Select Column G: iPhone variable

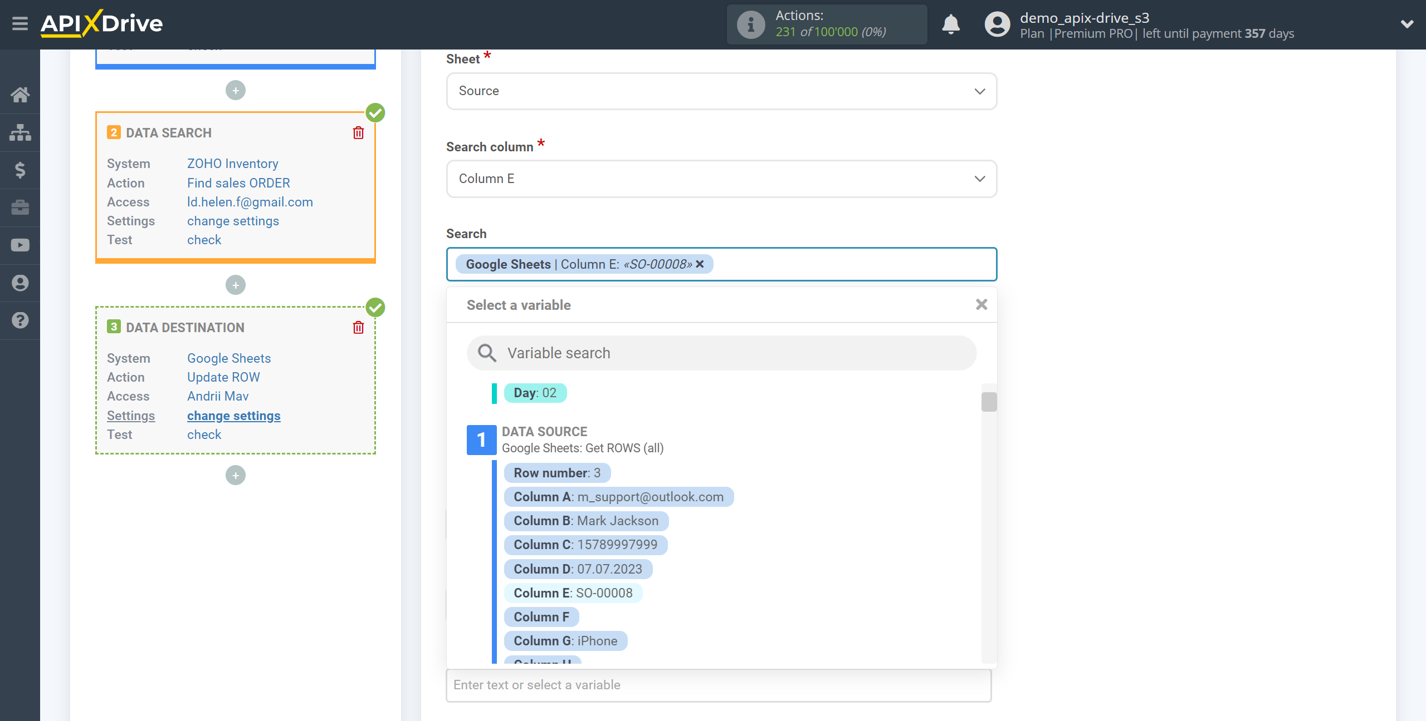pos(565,641)
